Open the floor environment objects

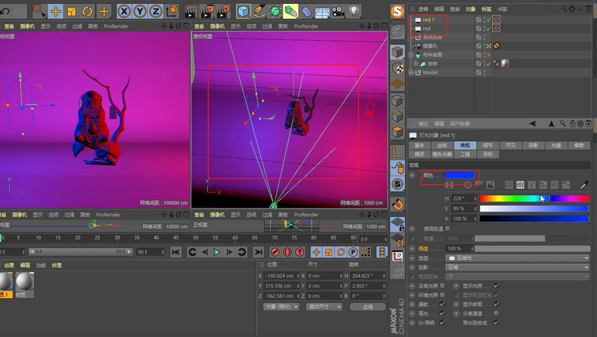pyautogui.click(x=322, y=11)
